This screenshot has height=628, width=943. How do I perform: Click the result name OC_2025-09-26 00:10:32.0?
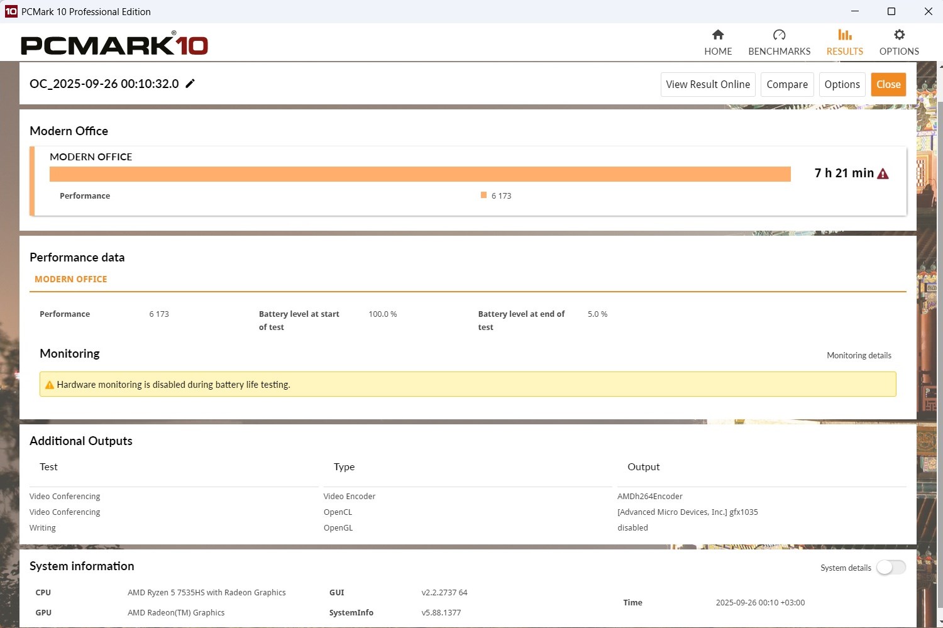coord(104,84)
